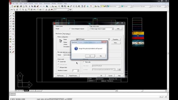
Task: Open the File menu
Action: click(x=13, y=4)
